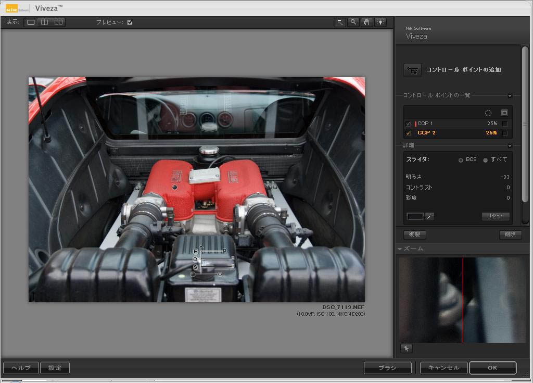The width and height of the screenshot is (533, 383).
Task: Uncheck the CCP 1 control point checkbox
Action: pyautogui.click(x=408, y=124)
